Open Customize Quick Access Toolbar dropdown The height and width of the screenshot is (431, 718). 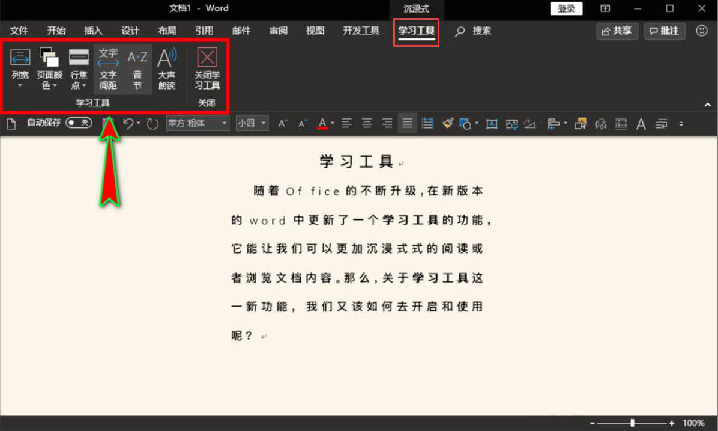pos(681,124)
